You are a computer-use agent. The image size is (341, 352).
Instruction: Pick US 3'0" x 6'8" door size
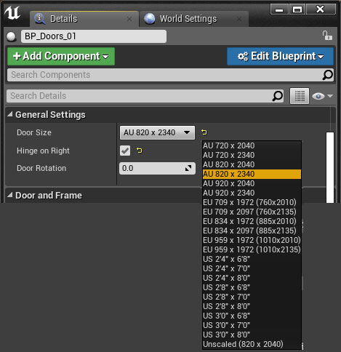click(252, 316)
